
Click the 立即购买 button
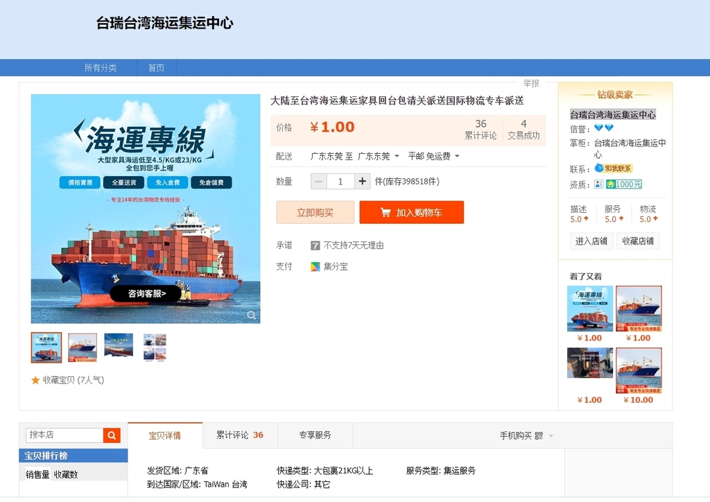point(315,212)
